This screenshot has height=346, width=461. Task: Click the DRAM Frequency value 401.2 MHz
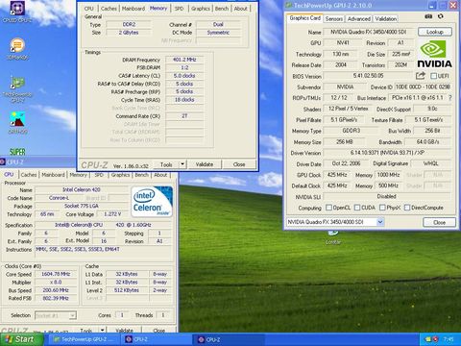pyautogui.click(x=184, y=60)
